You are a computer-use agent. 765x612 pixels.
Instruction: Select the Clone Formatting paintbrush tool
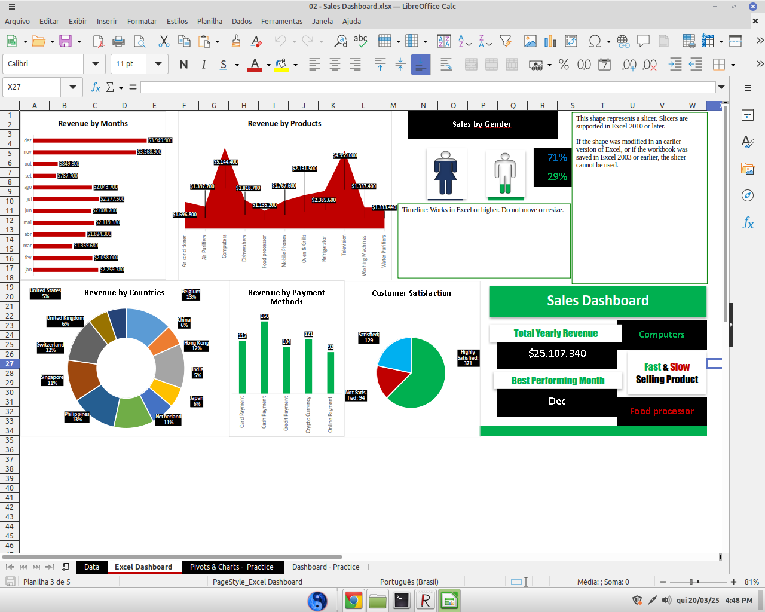click(237, 41)
